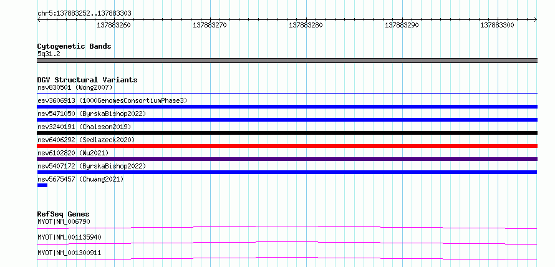Click the blue esv3606913 variant bar
Viewport: 555px width, 267px height.
[x=287, y=107]
